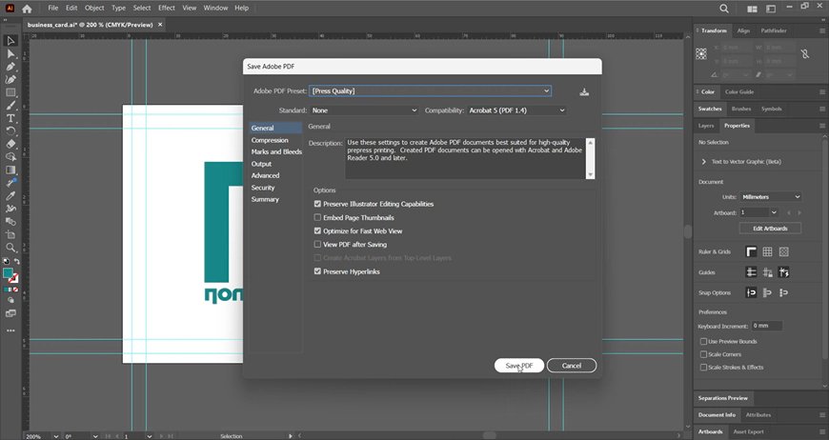Select the Curvature tool
Screen dimensions: 829x440
10,79
